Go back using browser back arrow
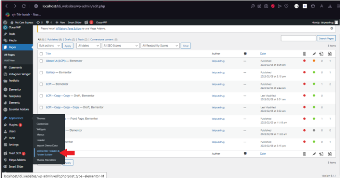340x179 pixels. 7,6
